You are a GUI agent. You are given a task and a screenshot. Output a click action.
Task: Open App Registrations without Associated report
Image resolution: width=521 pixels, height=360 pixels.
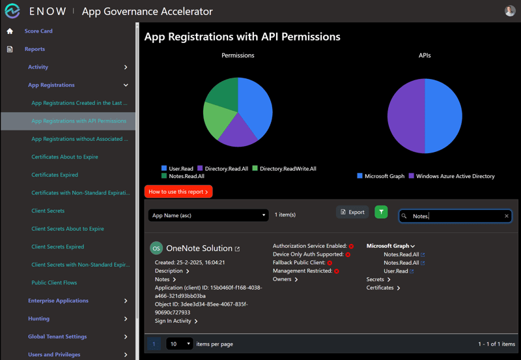[x=79, y=139]
